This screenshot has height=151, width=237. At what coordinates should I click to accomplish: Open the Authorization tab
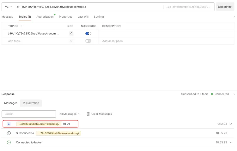pyautogui.click(x=45, y=17)
